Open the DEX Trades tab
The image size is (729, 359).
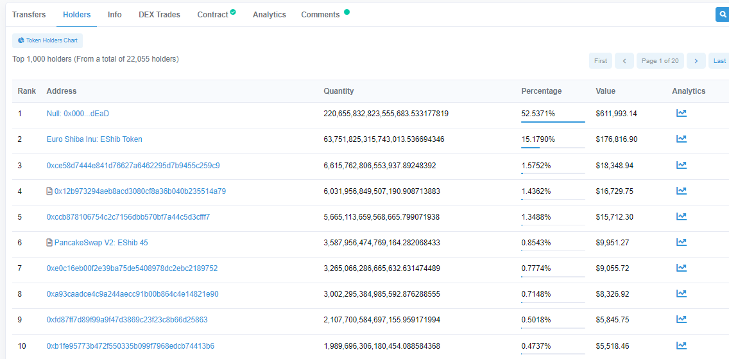click(159, 14)
